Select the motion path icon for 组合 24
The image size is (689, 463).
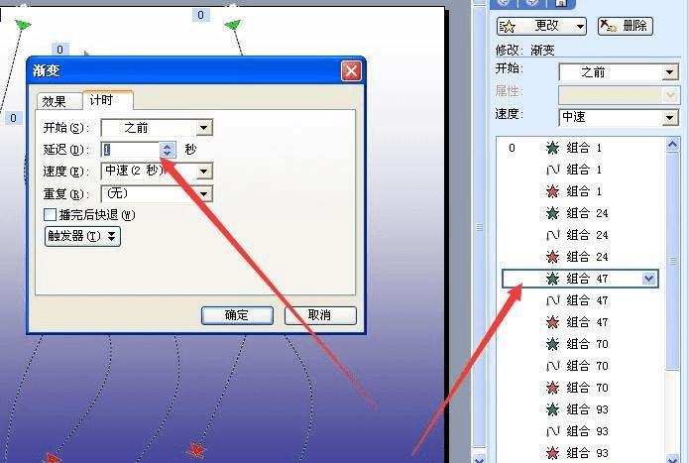point(553,235)
